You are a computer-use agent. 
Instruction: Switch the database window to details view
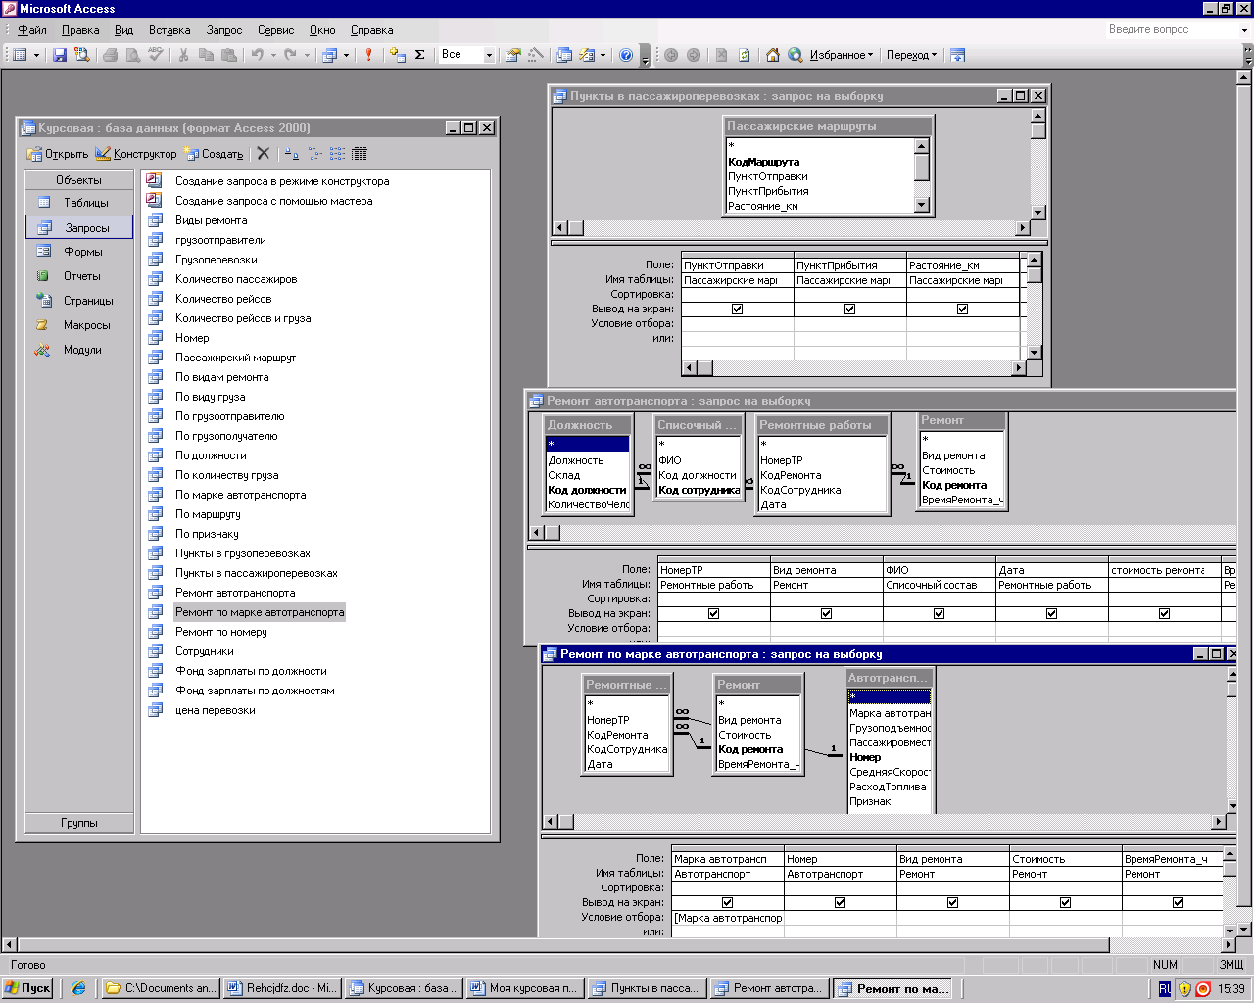pos(360,154)
